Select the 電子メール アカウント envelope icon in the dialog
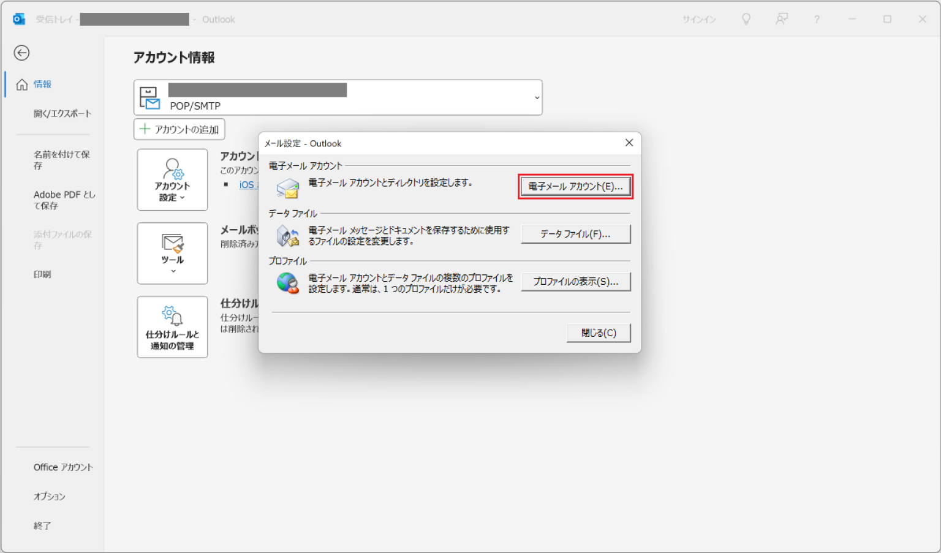Viewport: 941px width, 553px height. [x=288, y=187]
